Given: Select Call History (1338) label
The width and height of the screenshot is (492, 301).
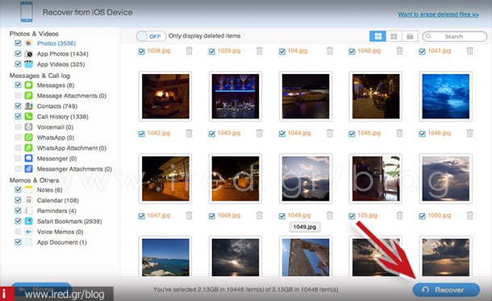Looking at the screenshot, I should coord(62,117).
